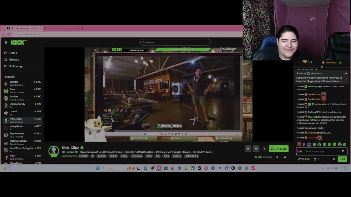This screenshot has width=351, height=197.
Task: Click Mugen13 username in chat
Action: [x=312, y=117]
